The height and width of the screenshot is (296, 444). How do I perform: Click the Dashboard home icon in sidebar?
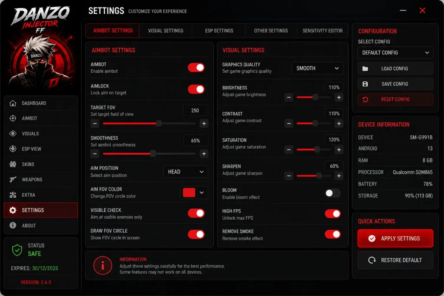click(x=13, y=103)
